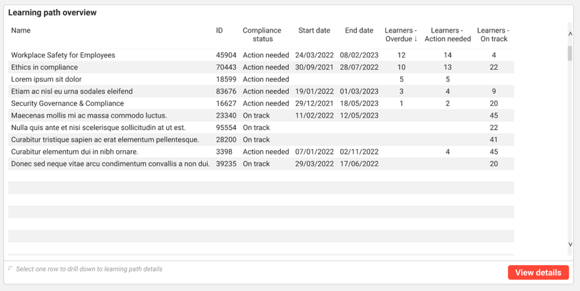Click the drill-down hint icon at bottom left
This screenshot has height=291, width=580.
click(x=11, y=269)
